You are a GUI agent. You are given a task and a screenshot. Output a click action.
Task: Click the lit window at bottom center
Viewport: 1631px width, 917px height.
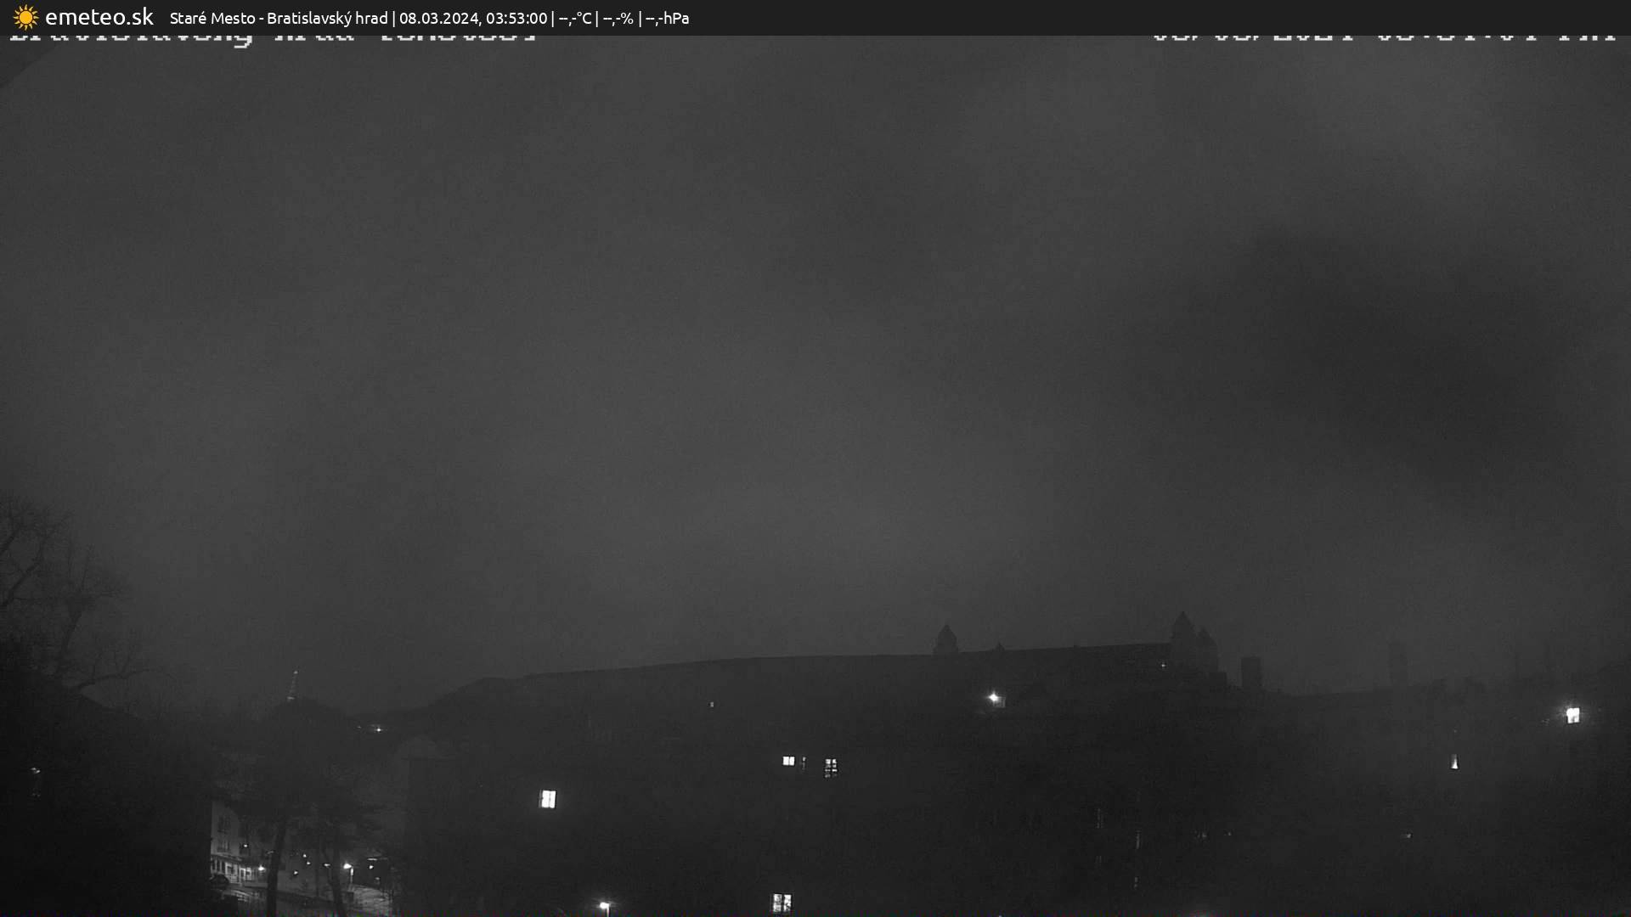pos(782,902)
